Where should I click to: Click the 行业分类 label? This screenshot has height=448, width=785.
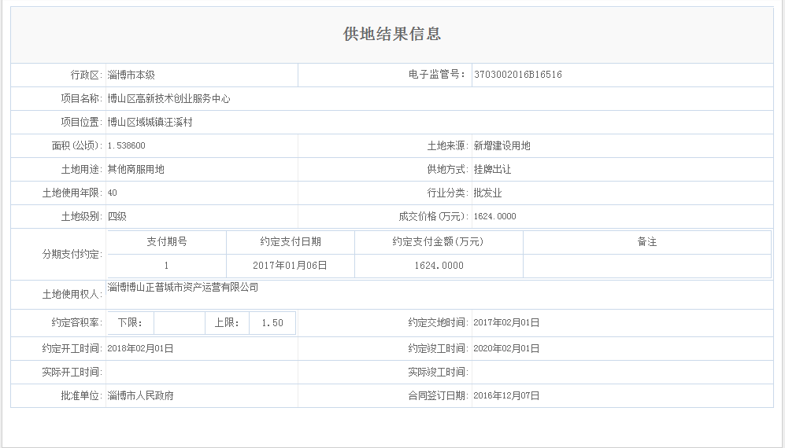coord(448,193)
